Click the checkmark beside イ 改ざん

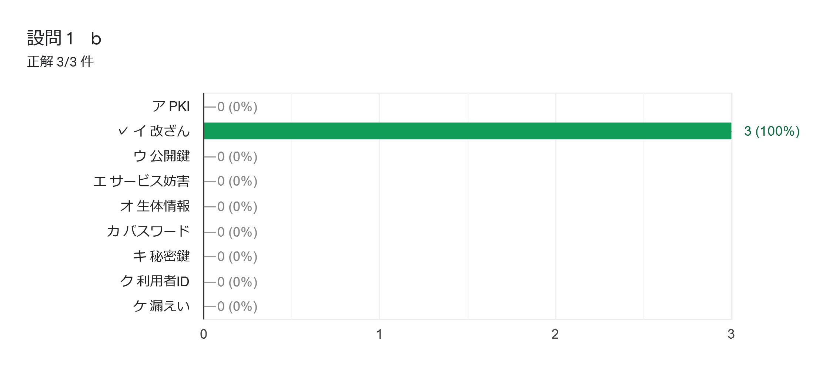(123, 131)
